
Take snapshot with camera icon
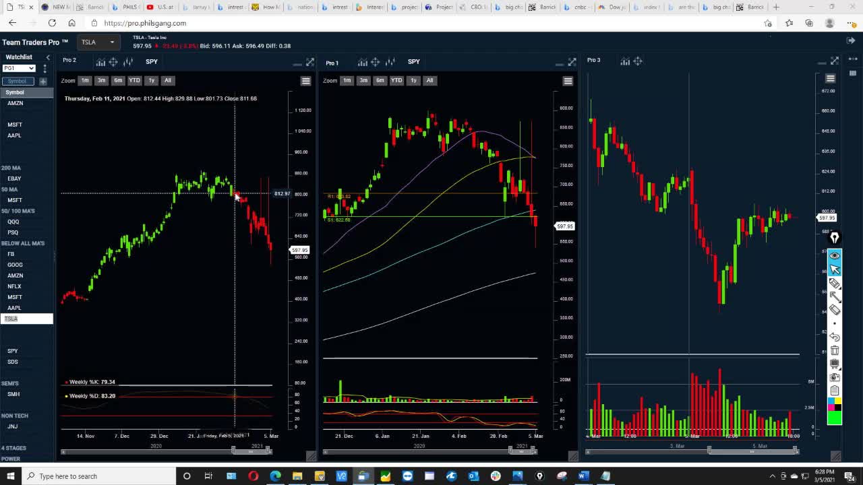click(835, 377)
